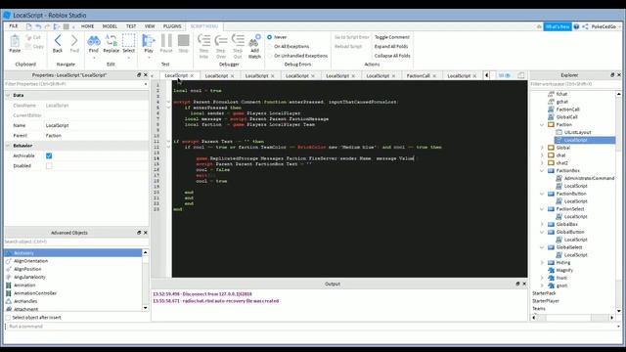This screenshot has width=626, height=352.
Task: Close the Advanced Objects panel
Action: pos(146,233)
